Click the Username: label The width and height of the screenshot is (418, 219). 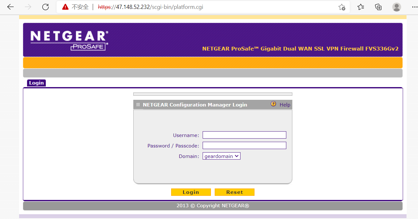pyautogui.click(x=186, y=135)
